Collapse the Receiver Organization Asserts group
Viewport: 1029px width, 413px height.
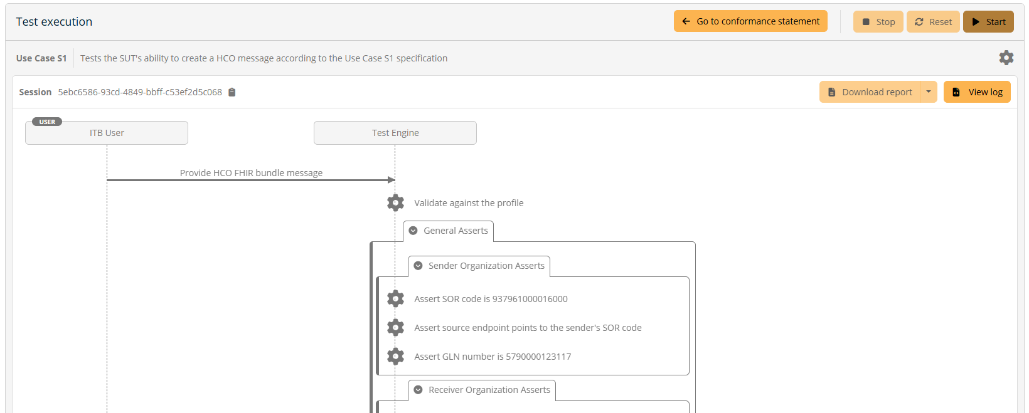point(419,390)
